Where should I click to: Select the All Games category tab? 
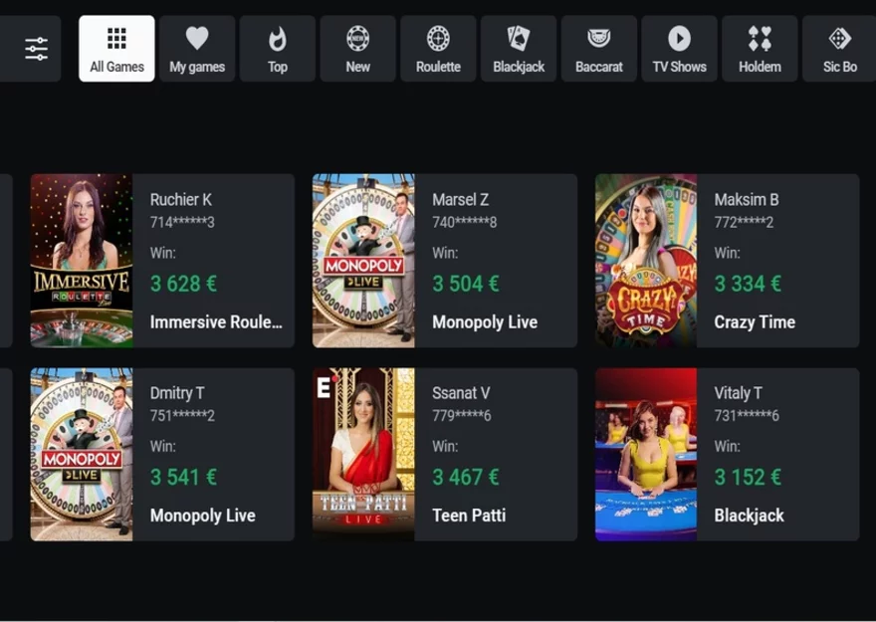click(116, 49)
